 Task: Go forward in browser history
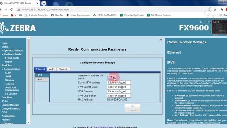click(6, 10)
